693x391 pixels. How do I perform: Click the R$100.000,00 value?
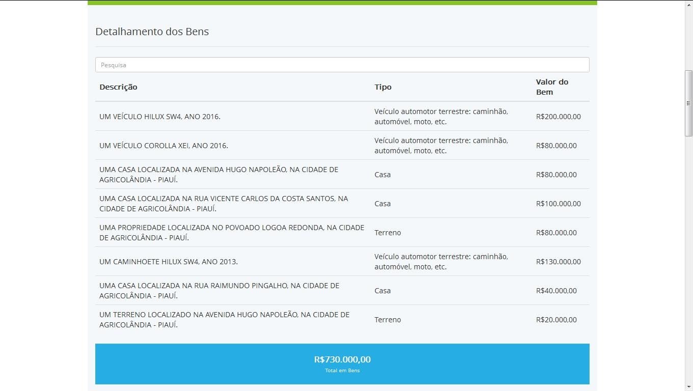coord(558,204)
